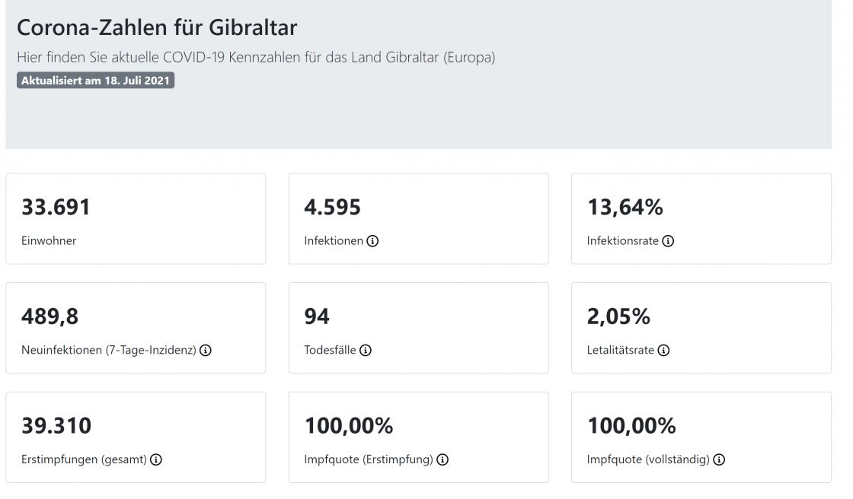Click the subtitle mentioning COVID-19 Kennzahlen
The image size is (853, 499).
coord(256,58)
